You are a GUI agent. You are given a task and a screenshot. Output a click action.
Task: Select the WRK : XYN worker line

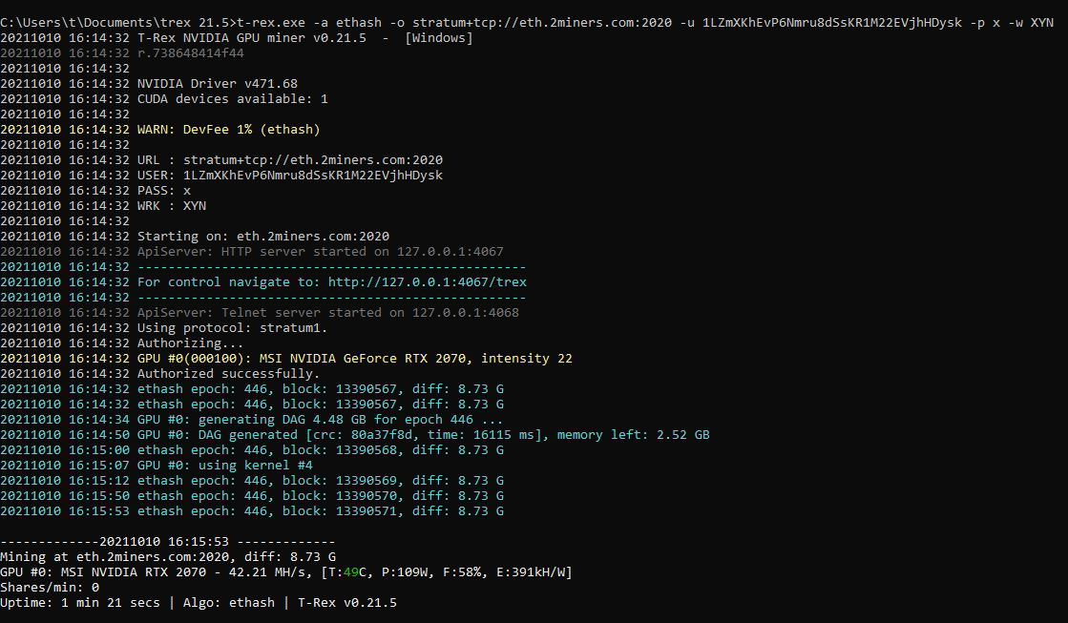(171, 206)
